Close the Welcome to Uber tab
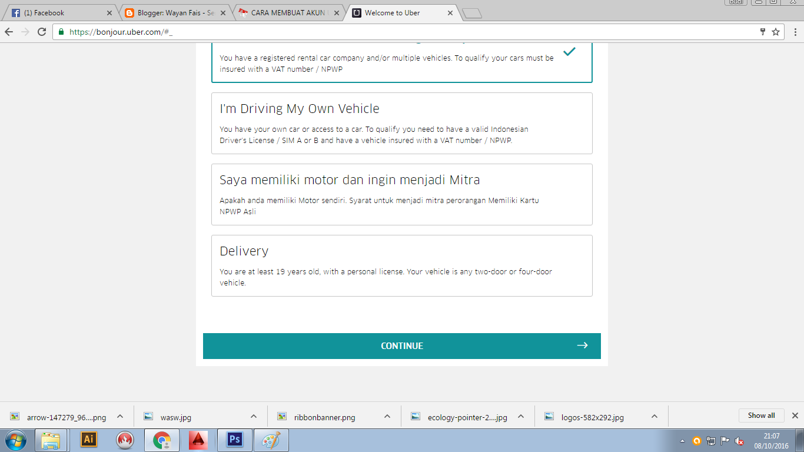This screenshot has width=804, height=452. click(450, 13)
